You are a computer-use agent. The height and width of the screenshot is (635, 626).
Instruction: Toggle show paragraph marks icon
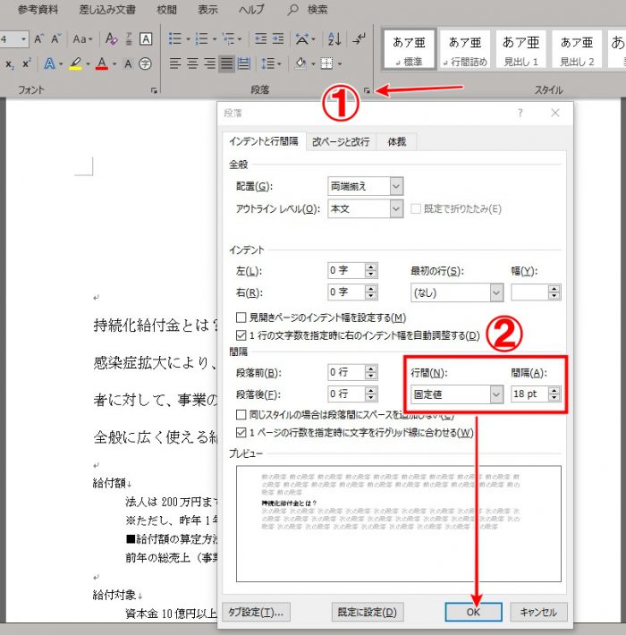coord(359,38)
